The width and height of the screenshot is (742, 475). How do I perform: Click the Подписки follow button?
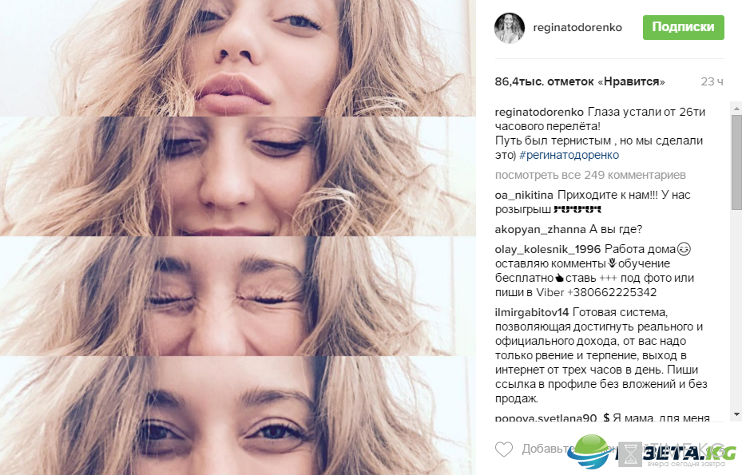(x=684, y=27)
